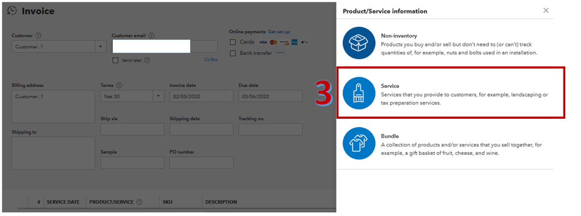Focus the Shipping date field
This screenshot has width=581, height=216.
(202, 129)
